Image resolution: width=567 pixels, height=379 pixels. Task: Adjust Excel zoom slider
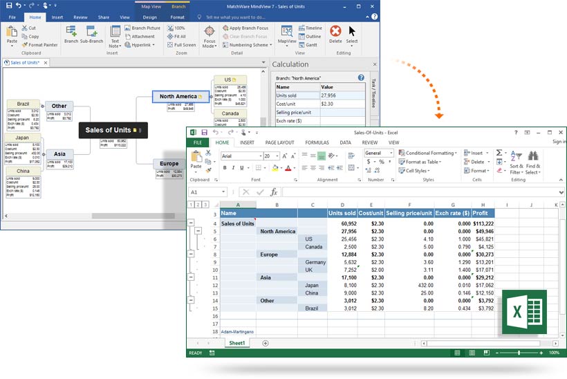tap(519, 353)
